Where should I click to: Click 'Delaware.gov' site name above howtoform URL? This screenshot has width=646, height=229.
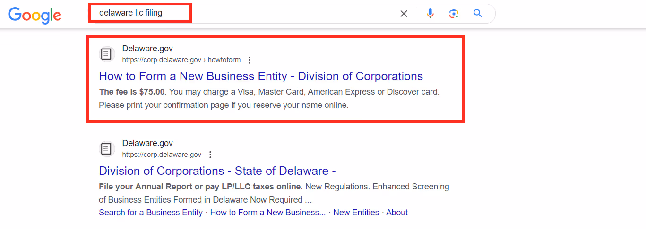(x=147, y=49)
